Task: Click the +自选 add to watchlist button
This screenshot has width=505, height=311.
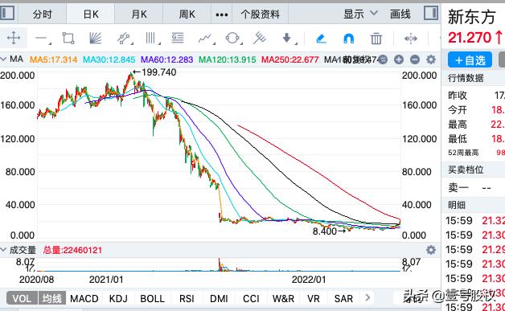Action: (x=470, y=60)
